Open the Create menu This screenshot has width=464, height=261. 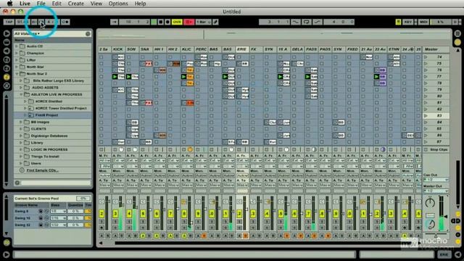75,4
